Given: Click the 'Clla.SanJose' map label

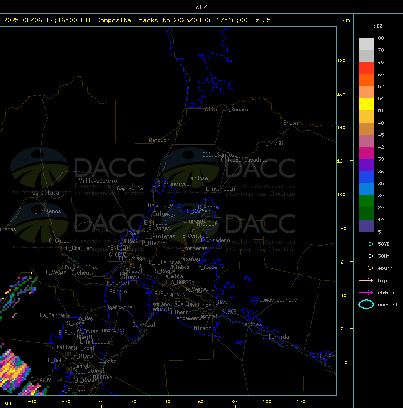Looking at the screenshot, I should tap(220, 155).
